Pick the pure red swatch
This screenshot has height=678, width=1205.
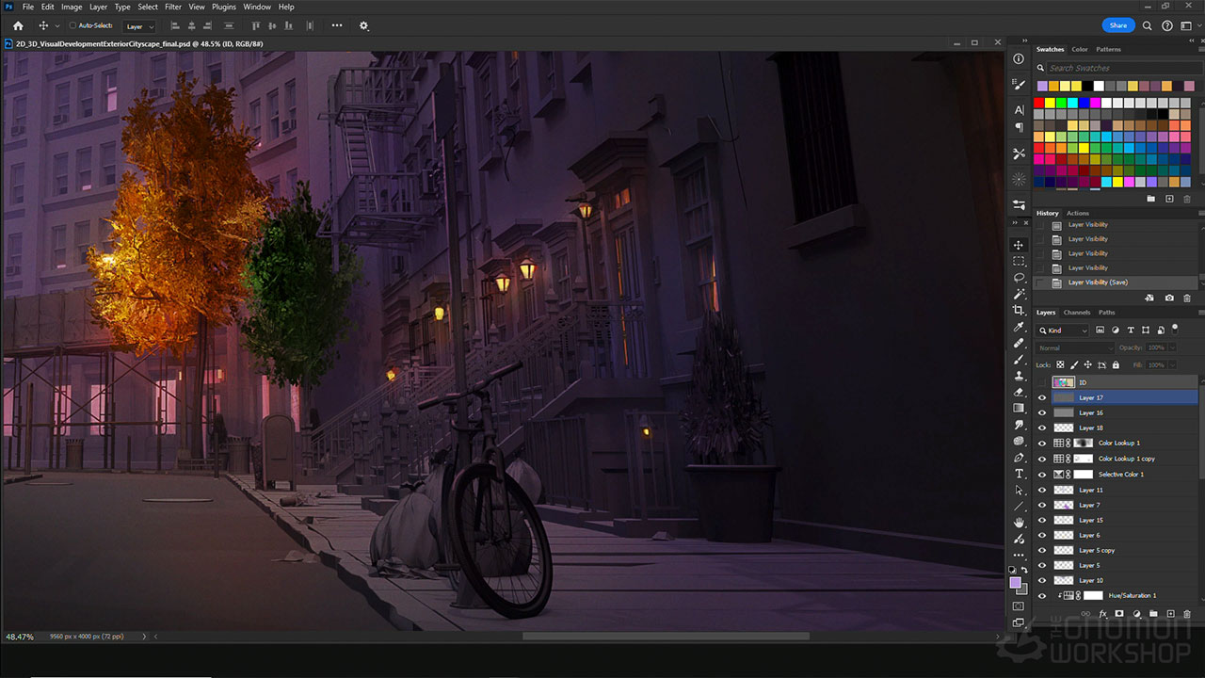click(x=1040, y=103)
